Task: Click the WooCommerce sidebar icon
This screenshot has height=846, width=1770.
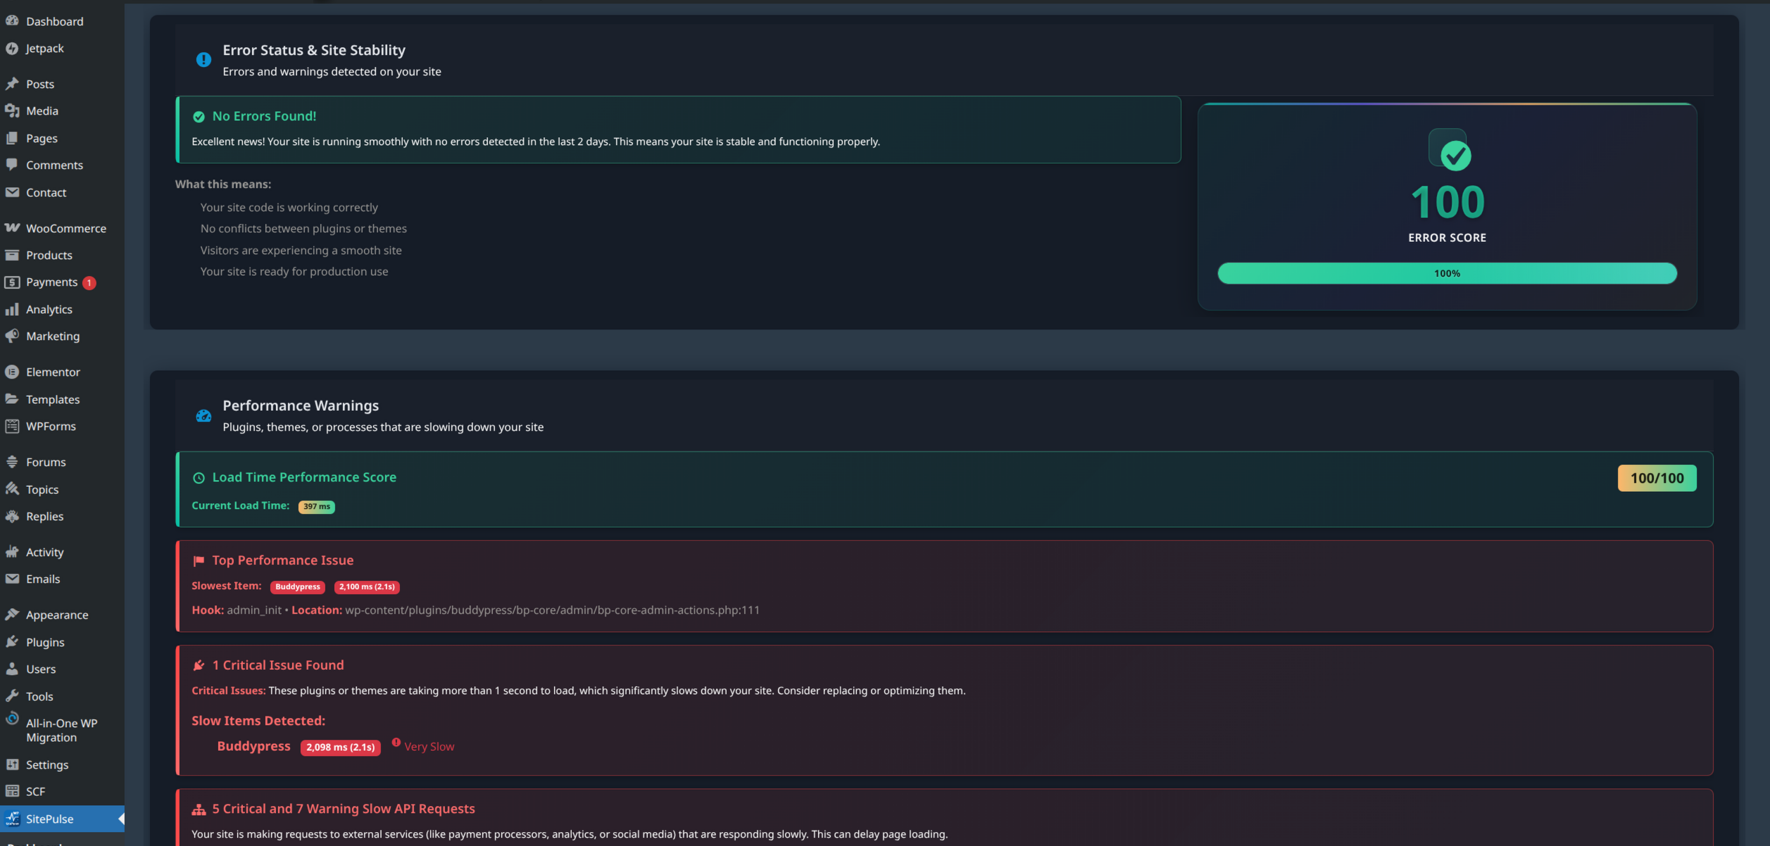Action: coord(13,227)
